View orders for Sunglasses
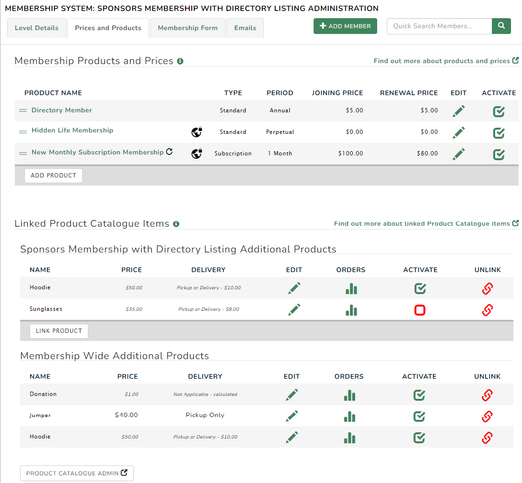The image size is (522, 483). tap(351, 310)
